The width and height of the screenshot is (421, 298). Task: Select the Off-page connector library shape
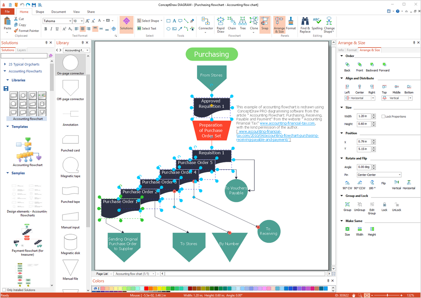coord(70,91)
